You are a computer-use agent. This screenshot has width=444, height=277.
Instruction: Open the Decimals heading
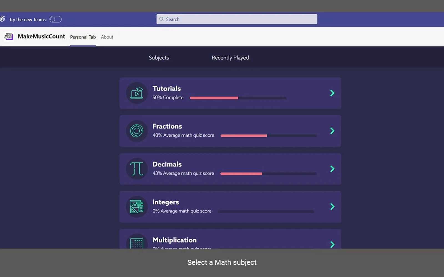coord(167,164)
